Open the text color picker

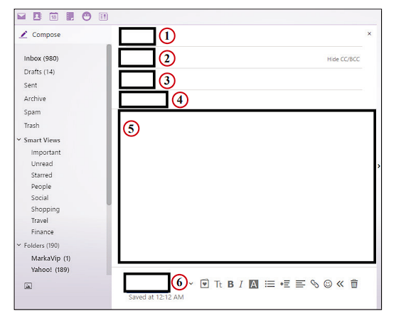click(253, 284)
